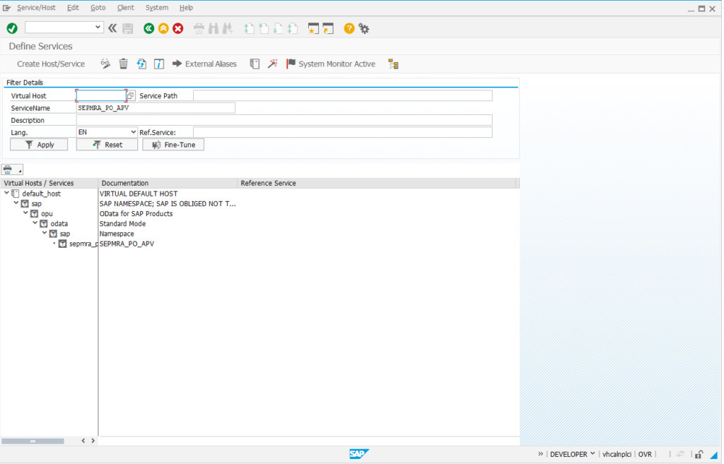Click the Find binoculars icon
Viewport: 724px width, 464px height.
point(214,28)
